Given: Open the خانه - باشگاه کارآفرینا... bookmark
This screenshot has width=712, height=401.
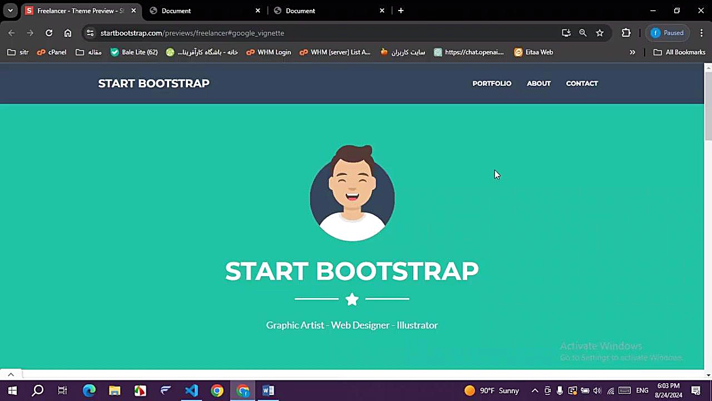Looking at the screenshot, I should point(202,52).
